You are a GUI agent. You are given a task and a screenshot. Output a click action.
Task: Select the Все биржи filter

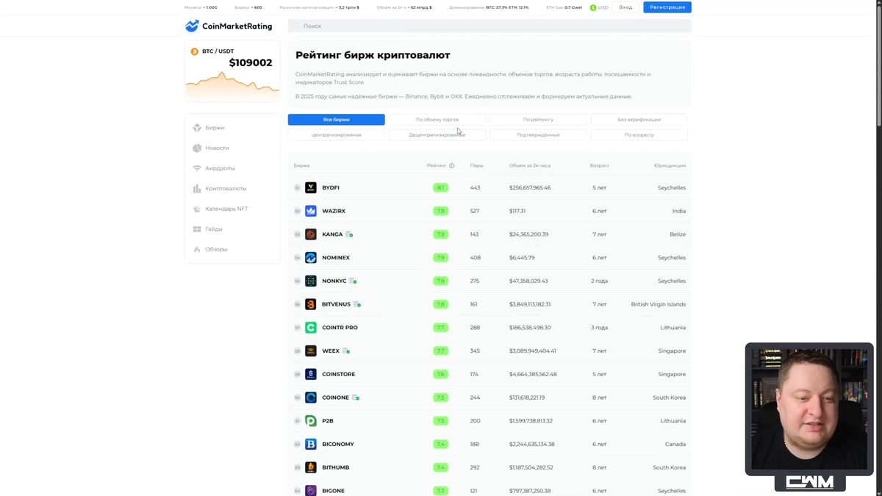point(337,120)
